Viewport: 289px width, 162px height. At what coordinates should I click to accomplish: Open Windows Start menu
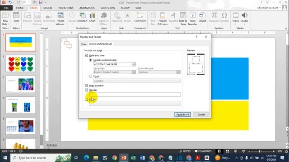[5, 158]
